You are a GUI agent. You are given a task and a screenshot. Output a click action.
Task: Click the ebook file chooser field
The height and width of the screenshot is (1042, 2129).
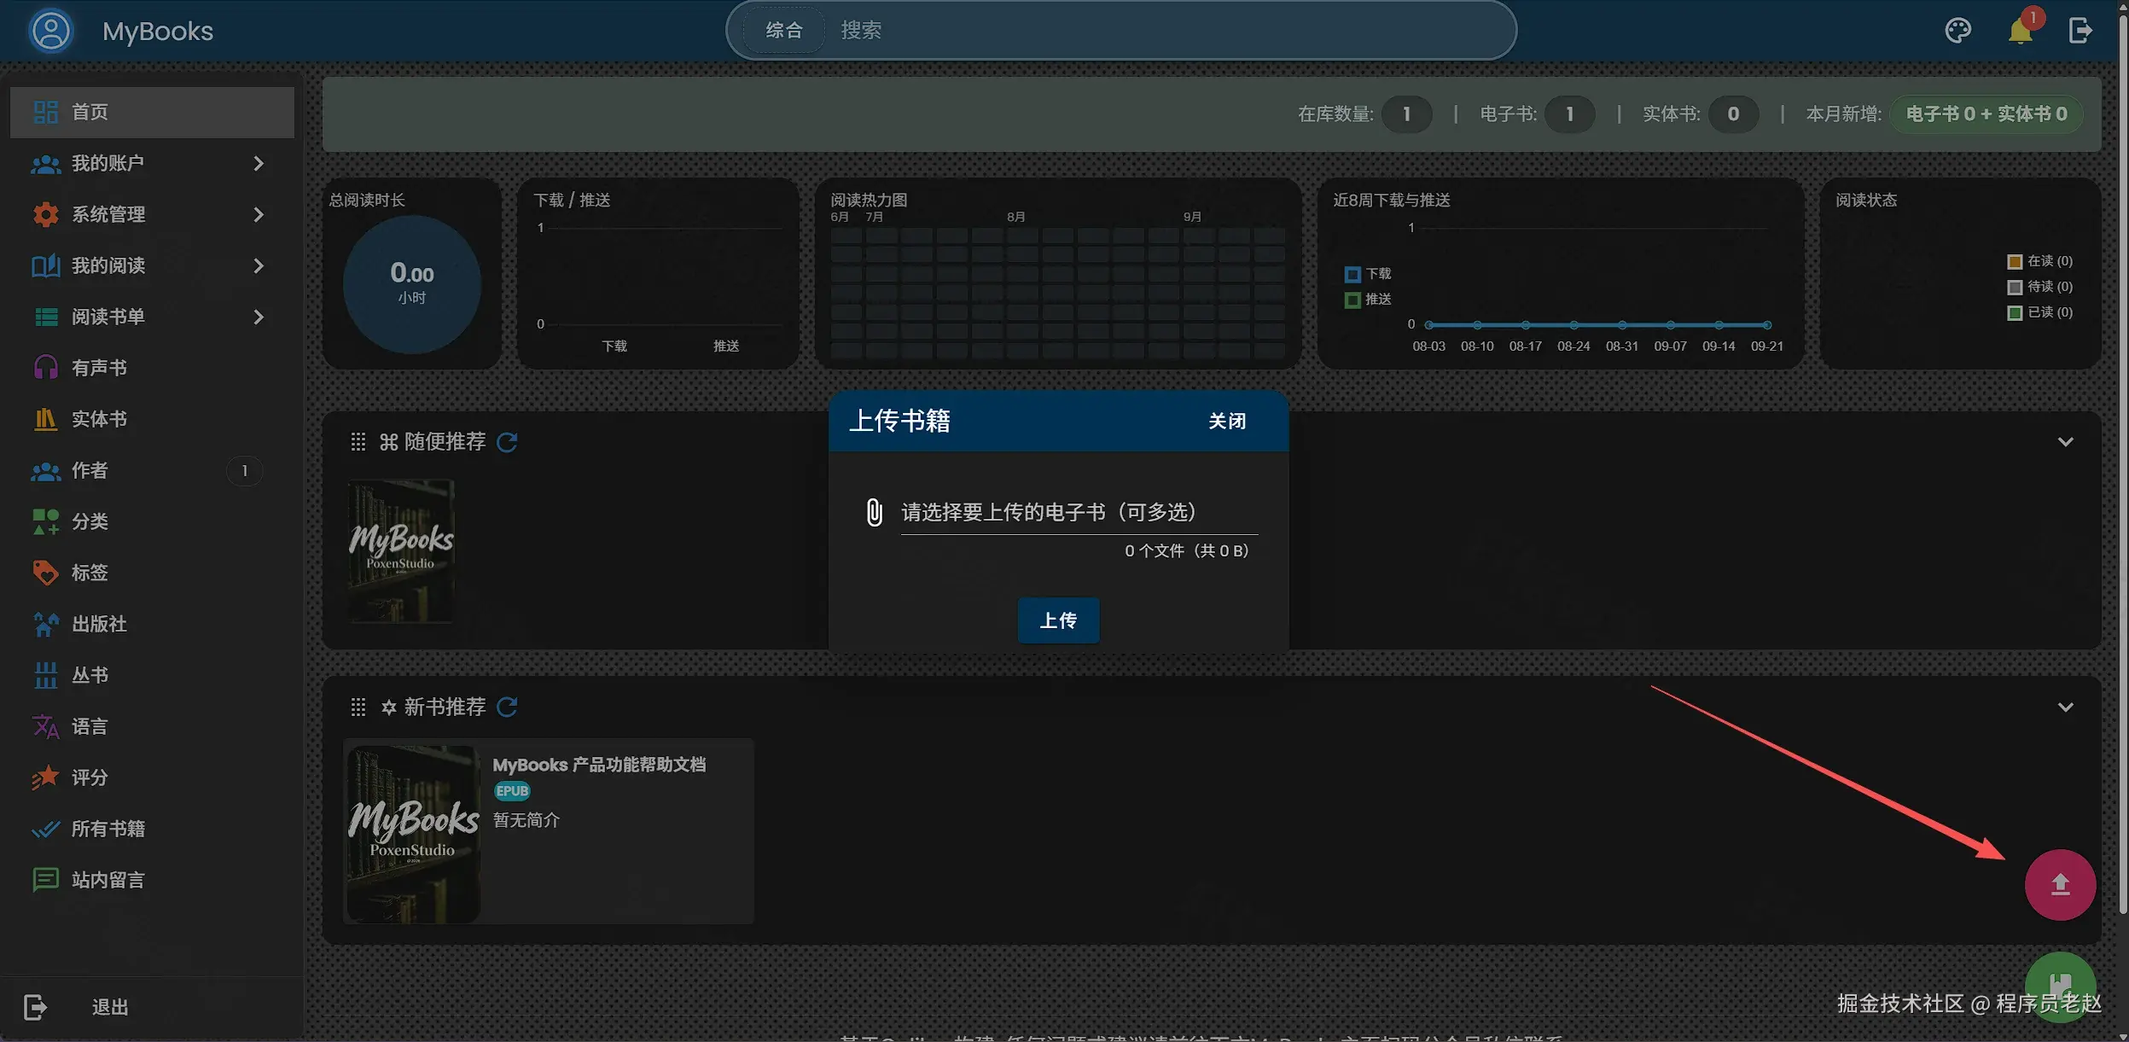[1079, 512]
